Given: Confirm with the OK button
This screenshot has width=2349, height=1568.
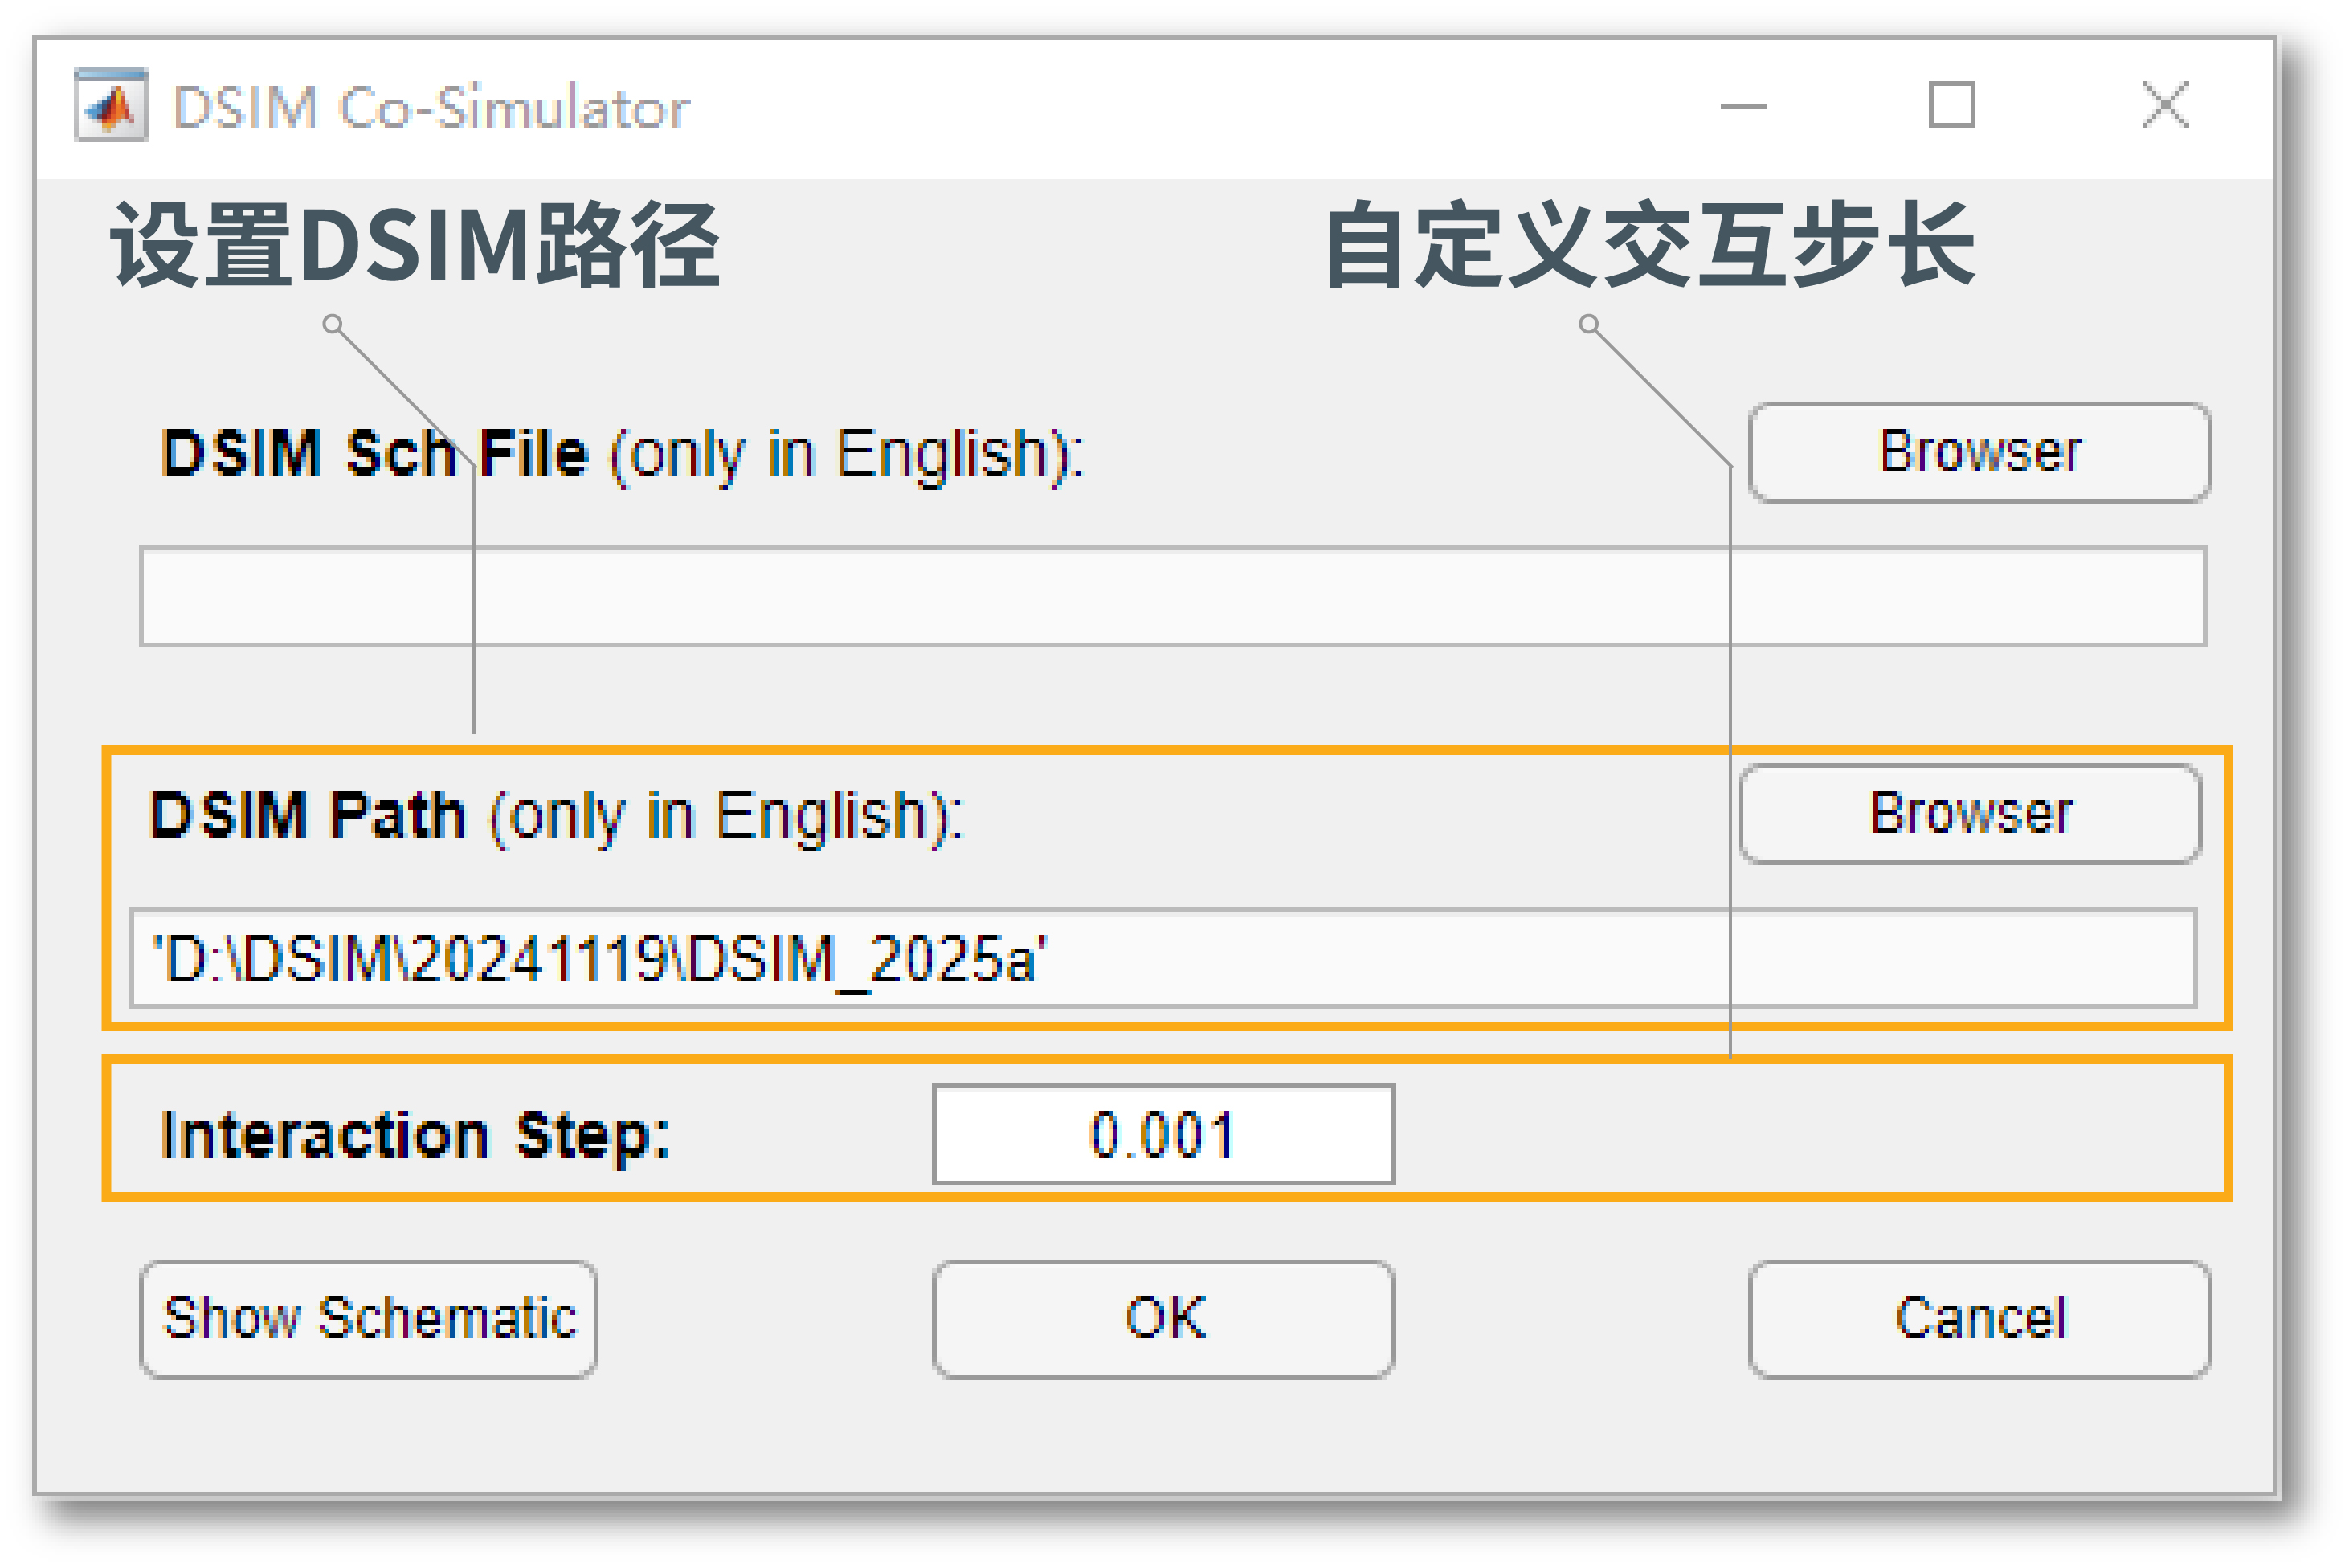Looking at the screenshot, I should (1163, 1319).
